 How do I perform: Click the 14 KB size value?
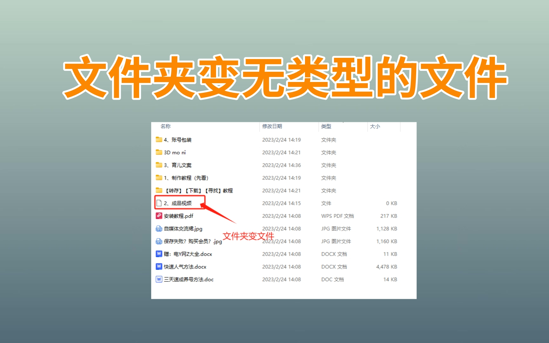390,279
